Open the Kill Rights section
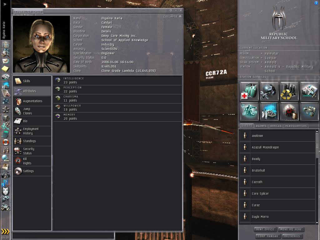 (32, 161)
